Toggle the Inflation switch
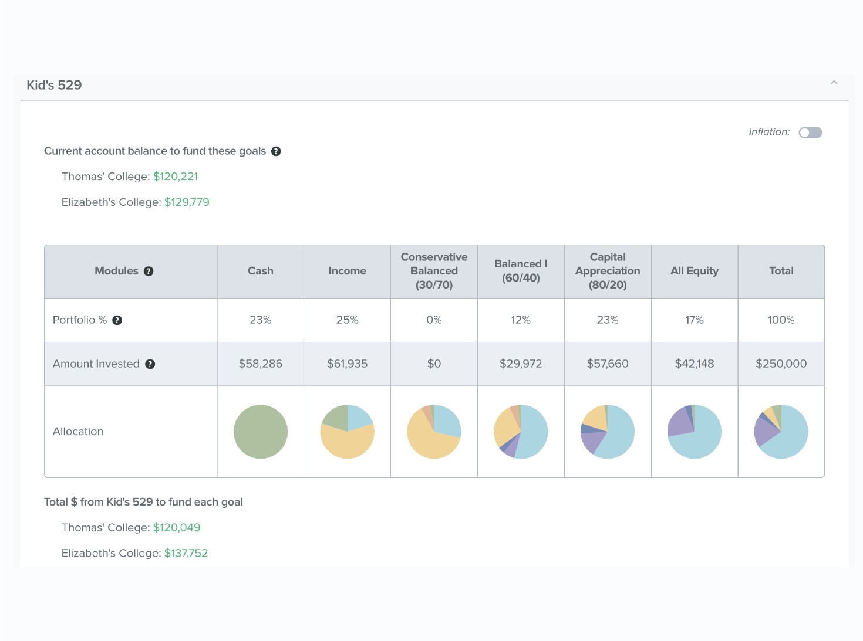Screen dimensions: 863x641 pyautogui.click(x=810, y=133)
